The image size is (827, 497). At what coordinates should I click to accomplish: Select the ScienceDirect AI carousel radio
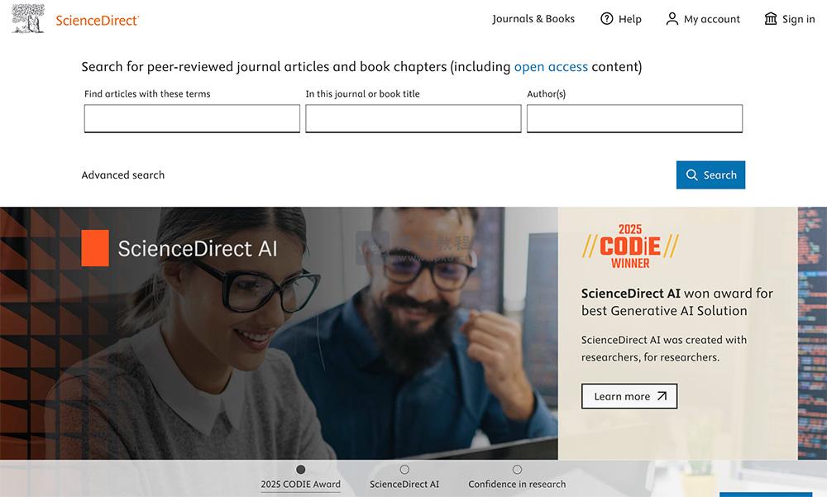coord(404,469)
